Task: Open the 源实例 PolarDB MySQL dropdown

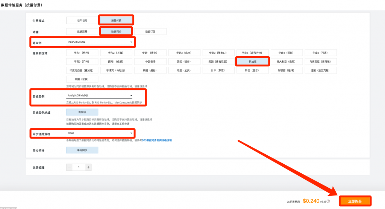Action: click(x=99, y=42)
